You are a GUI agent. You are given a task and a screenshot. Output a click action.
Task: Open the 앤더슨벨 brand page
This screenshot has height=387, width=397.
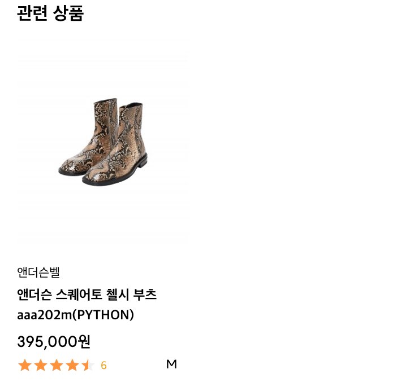click(38, 272)
